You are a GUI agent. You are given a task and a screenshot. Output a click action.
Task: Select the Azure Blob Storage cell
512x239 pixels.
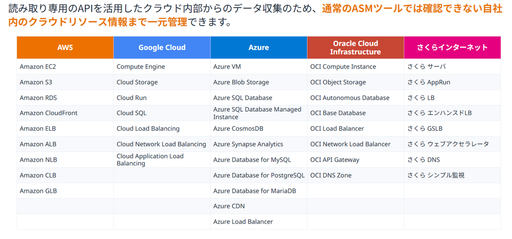[259, 82]
